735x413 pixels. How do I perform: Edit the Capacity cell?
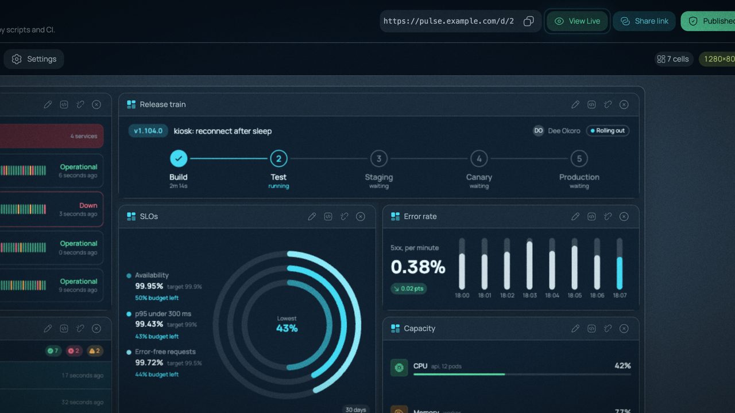575,328
